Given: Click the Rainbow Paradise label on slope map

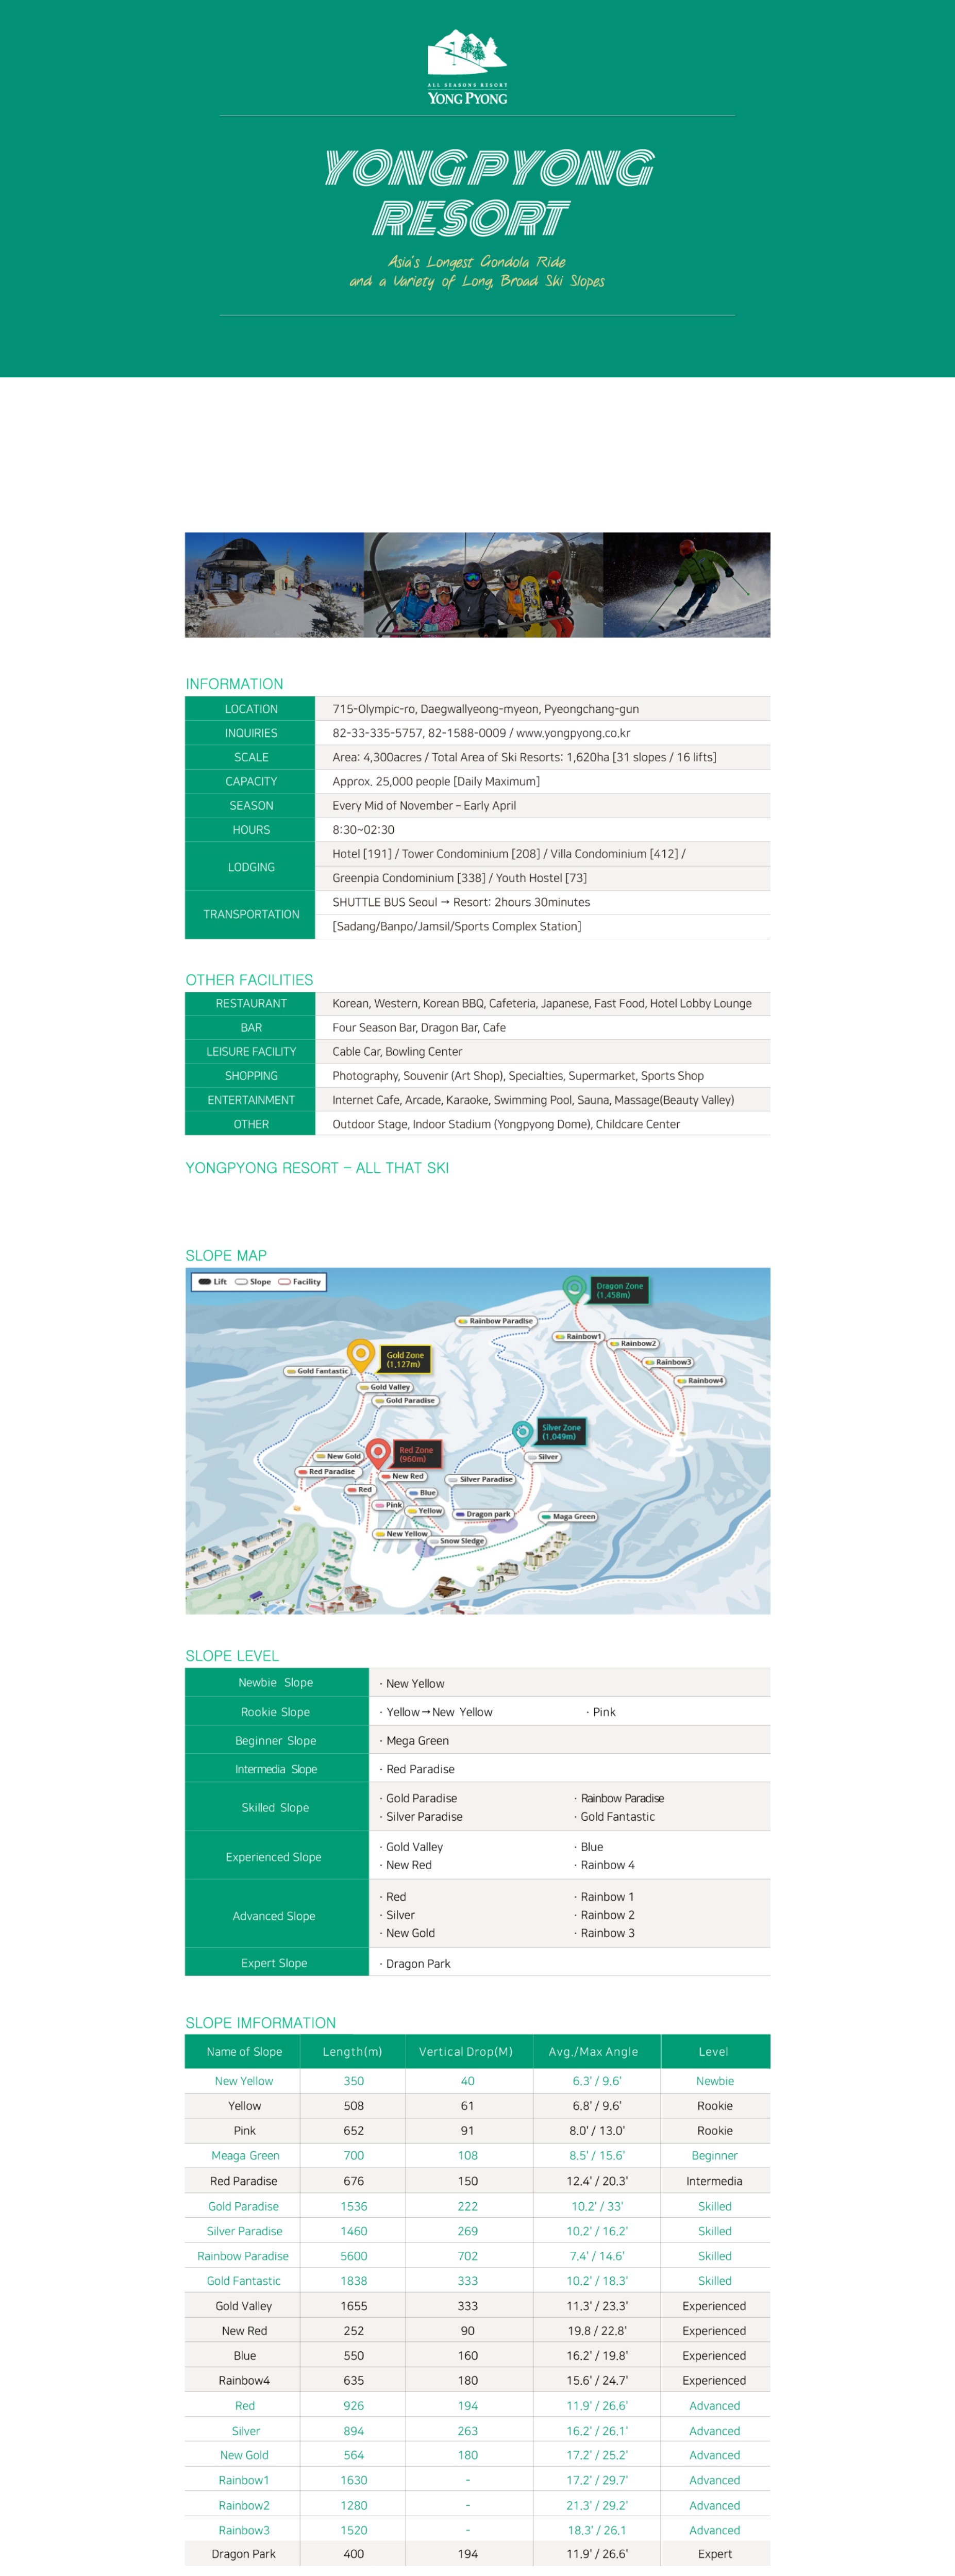Looking at the screenshot, I should (x=495, y=1321).
